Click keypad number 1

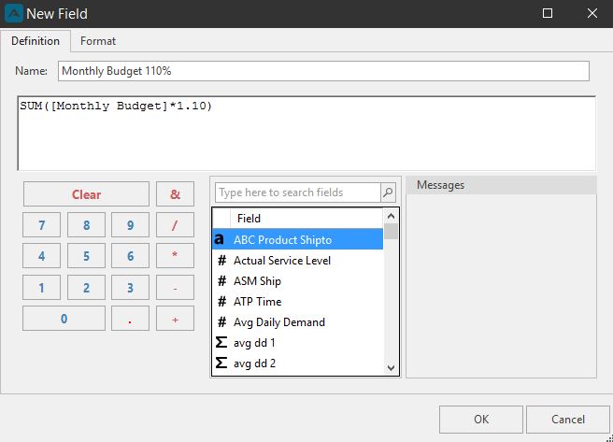(x=41, y=288)
